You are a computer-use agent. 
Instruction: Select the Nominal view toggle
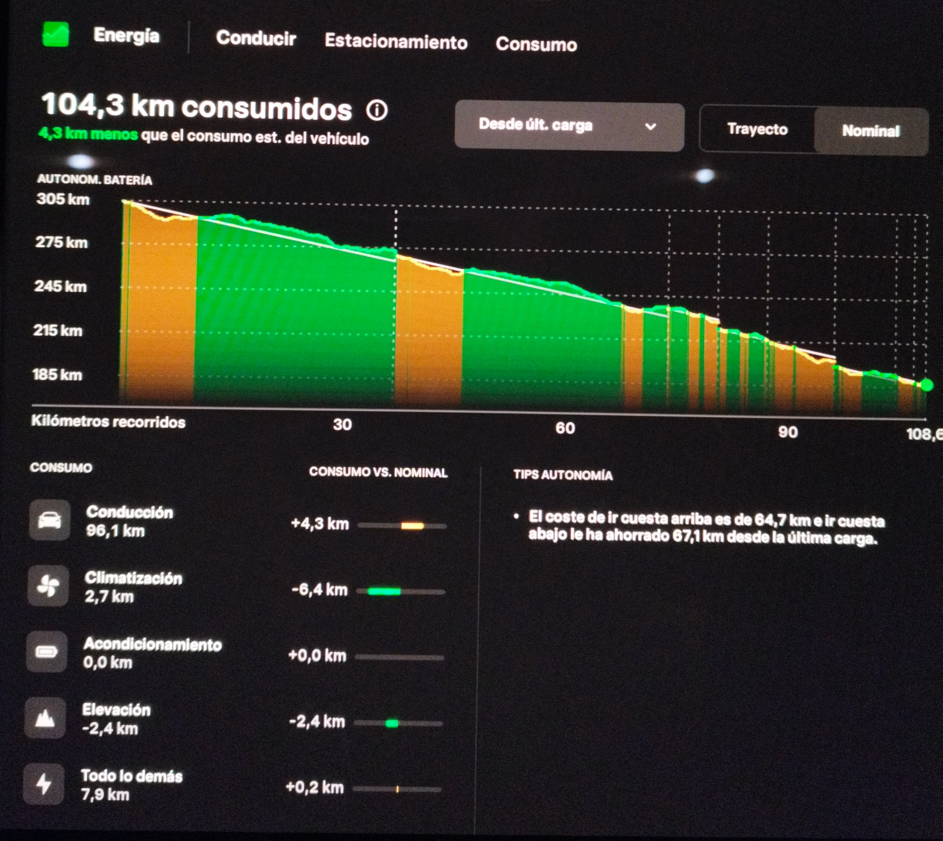pos(870,131)
